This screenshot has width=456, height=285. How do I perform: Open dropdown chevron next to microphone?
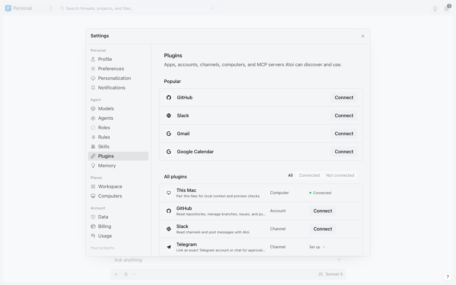click(134, 274)
